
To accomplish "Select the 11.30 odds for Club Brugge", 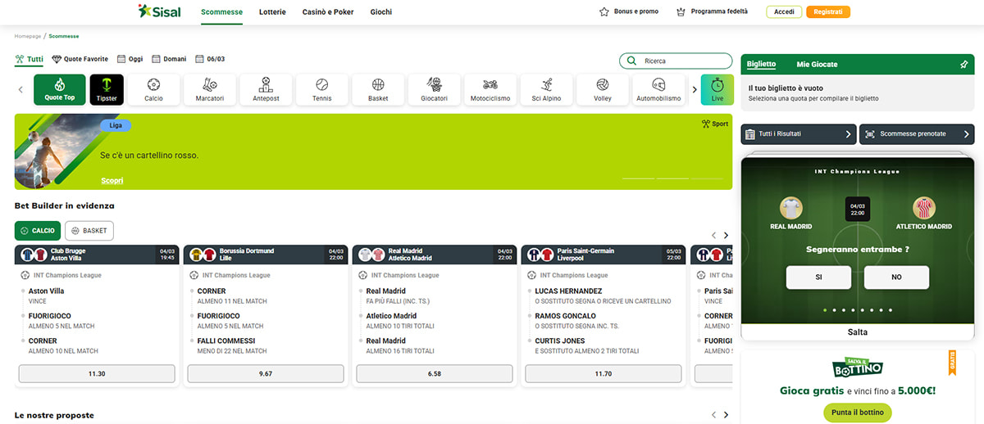I will [97, 373].
